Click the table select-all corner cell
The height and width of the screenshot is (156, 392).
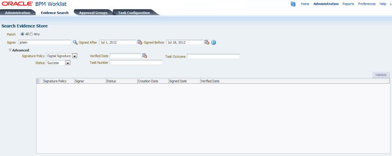click(40, 81)
